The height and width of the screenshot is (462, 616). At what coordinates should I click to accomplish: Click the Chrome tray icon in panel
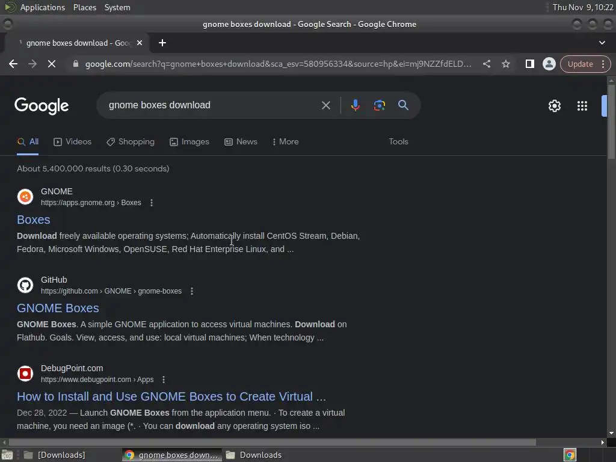(570, 455)
